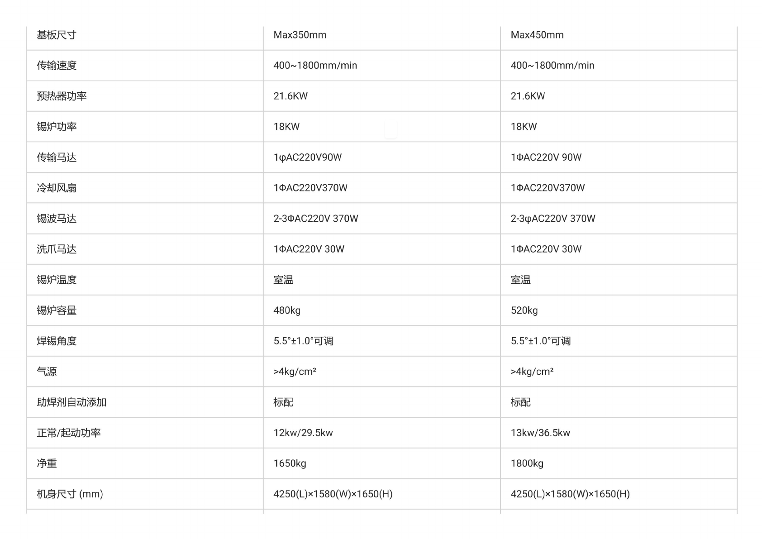
Task: Select the Max450mm cell
Action: 537,35
